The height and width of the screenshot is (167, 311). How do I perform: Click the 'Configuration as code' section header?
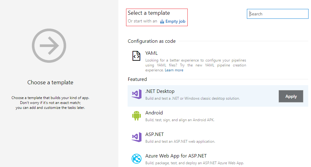[152, 41]
